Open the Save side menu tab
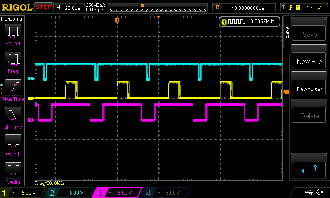 click(287, 33)
